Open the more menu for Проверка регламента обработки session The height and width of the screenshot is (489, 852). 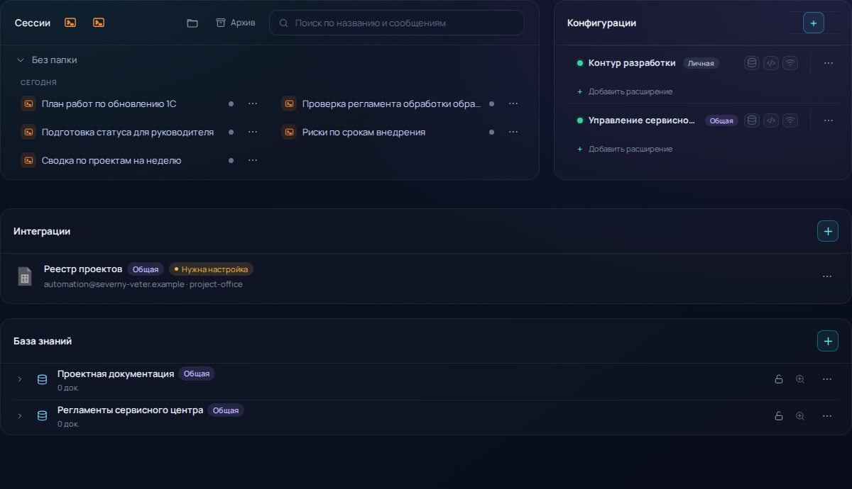[513, 103]
